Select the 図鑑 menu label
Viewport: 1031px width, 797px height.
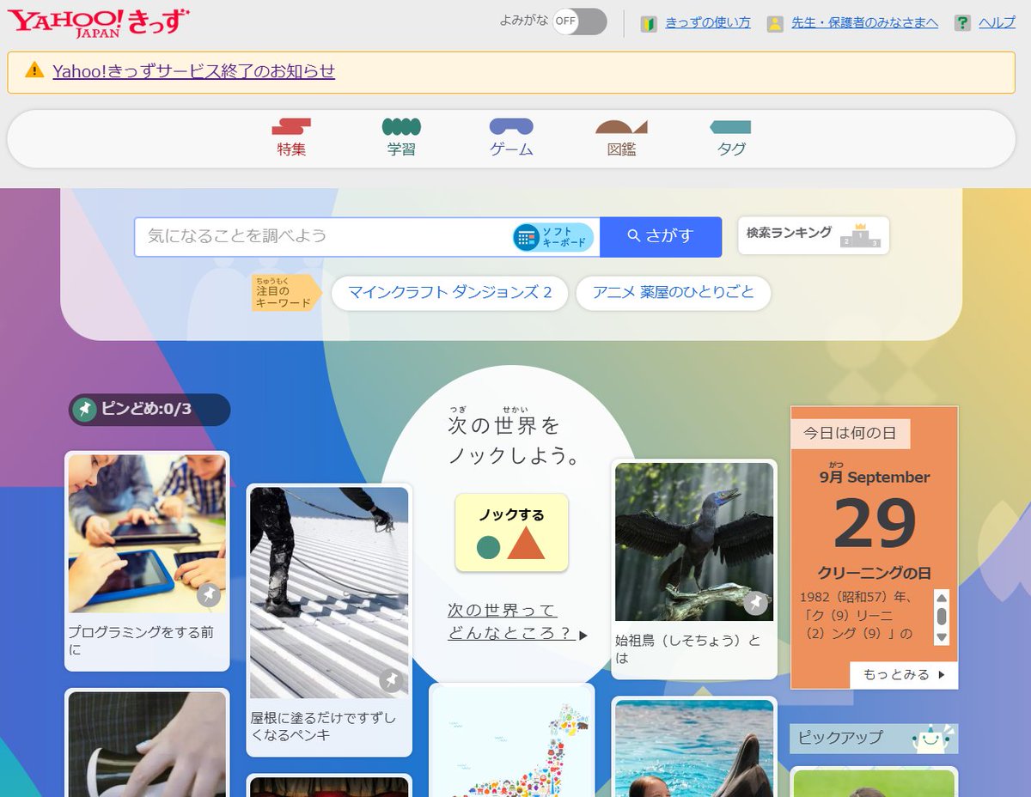(x=621, y=149)
